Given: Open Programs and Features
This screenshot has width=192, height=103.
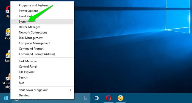Looking at the screenshot, I should pyautogui.click(x=42, y=5).
